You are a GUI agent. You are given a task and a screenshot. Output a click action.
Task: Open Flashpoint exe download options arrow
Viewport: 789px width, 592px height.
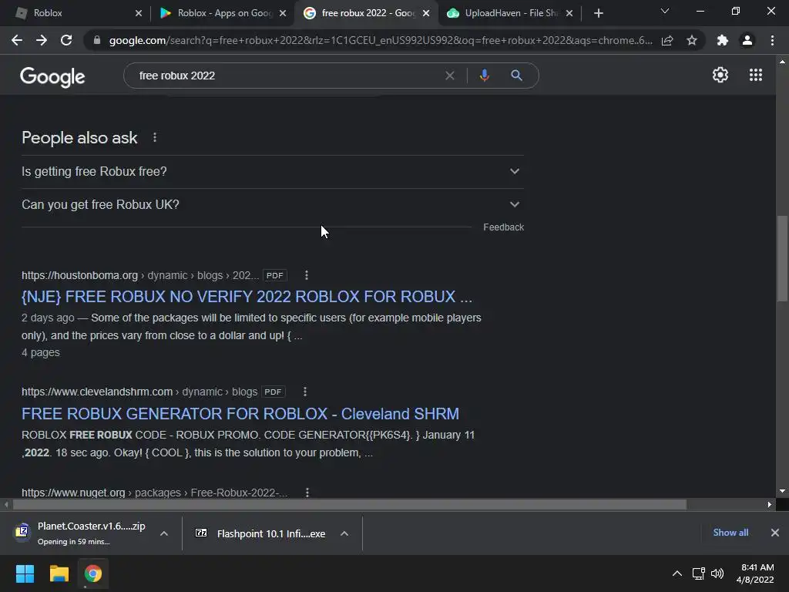(x=344, y=533)
